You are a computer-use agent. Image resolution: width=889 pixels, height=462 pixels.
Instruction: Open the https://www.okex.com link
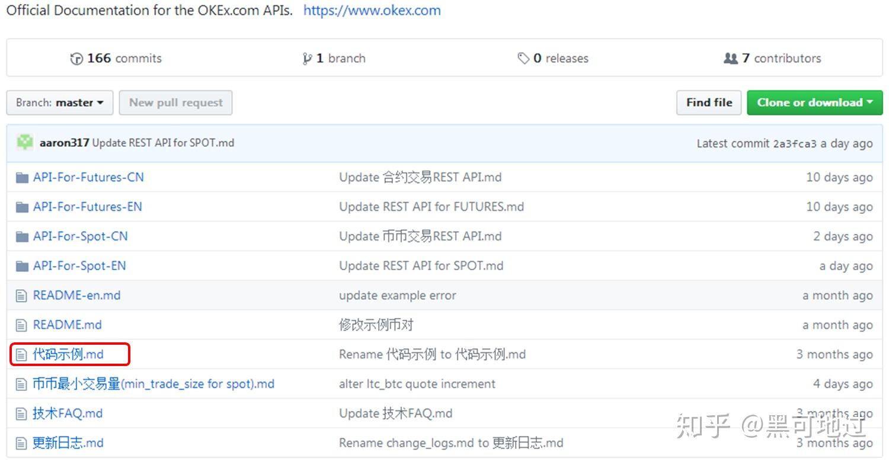[372, 9]
